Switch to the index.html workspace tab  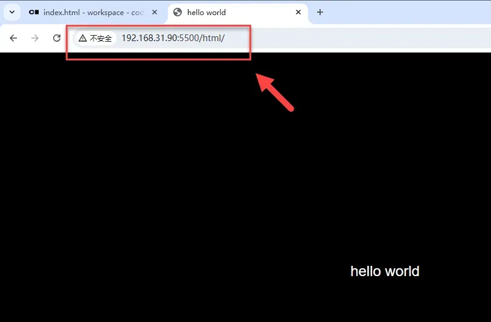[x=94, y=13]
